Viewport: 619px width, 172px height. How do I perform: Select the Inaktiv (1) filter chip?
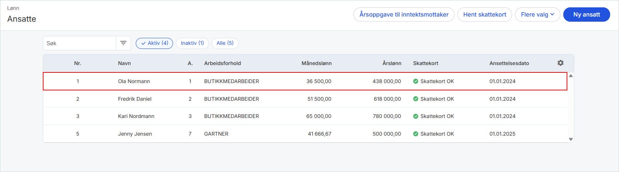coord(192,43)
